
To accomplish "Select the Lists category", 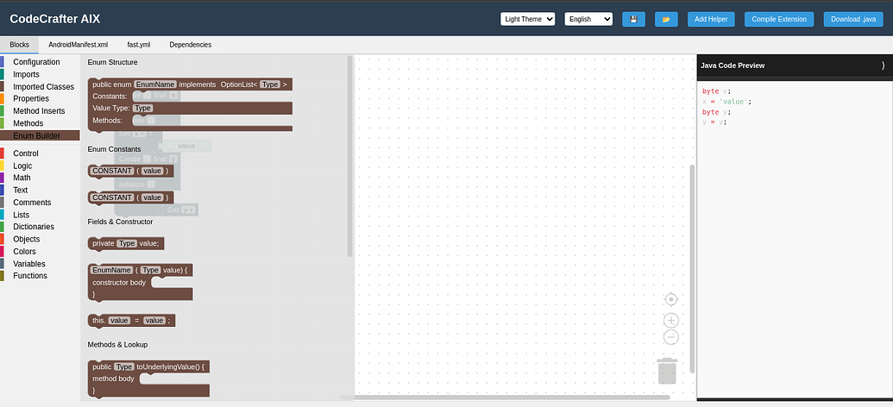I will coord(40,215).
